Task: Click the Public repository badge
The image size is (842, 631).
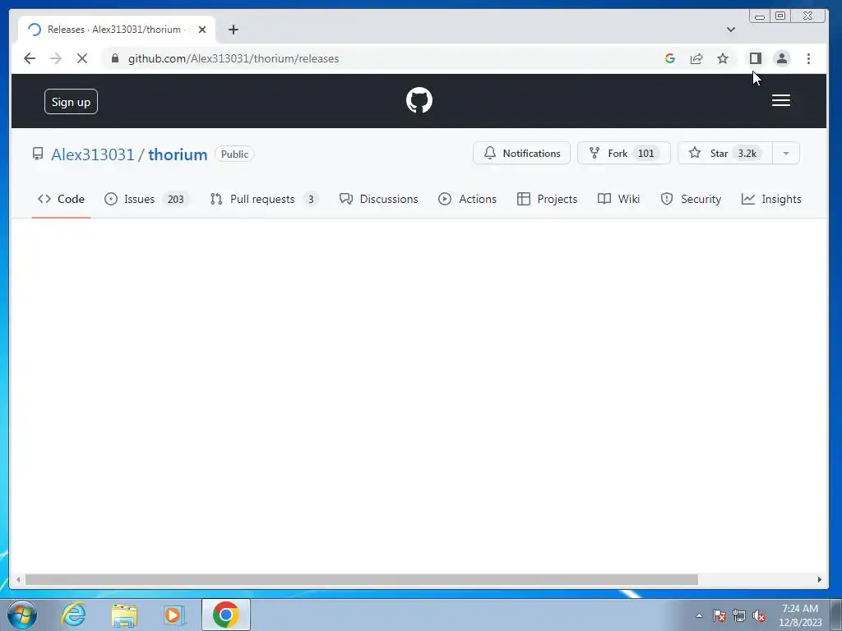Action: (x=234, y=154)
